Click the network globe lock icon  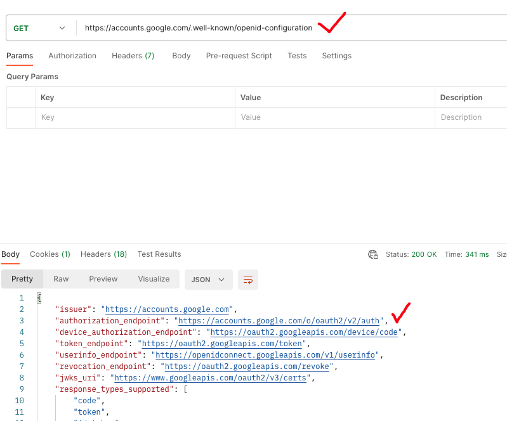pyautogui.click(x=373, y=255)
